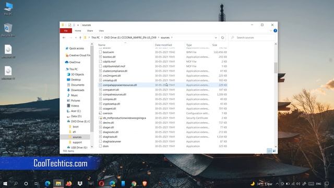The width and height of the screenshot is (334, 188).
Task: Open the boot.wim file icon
Action: tap(100, 52)
